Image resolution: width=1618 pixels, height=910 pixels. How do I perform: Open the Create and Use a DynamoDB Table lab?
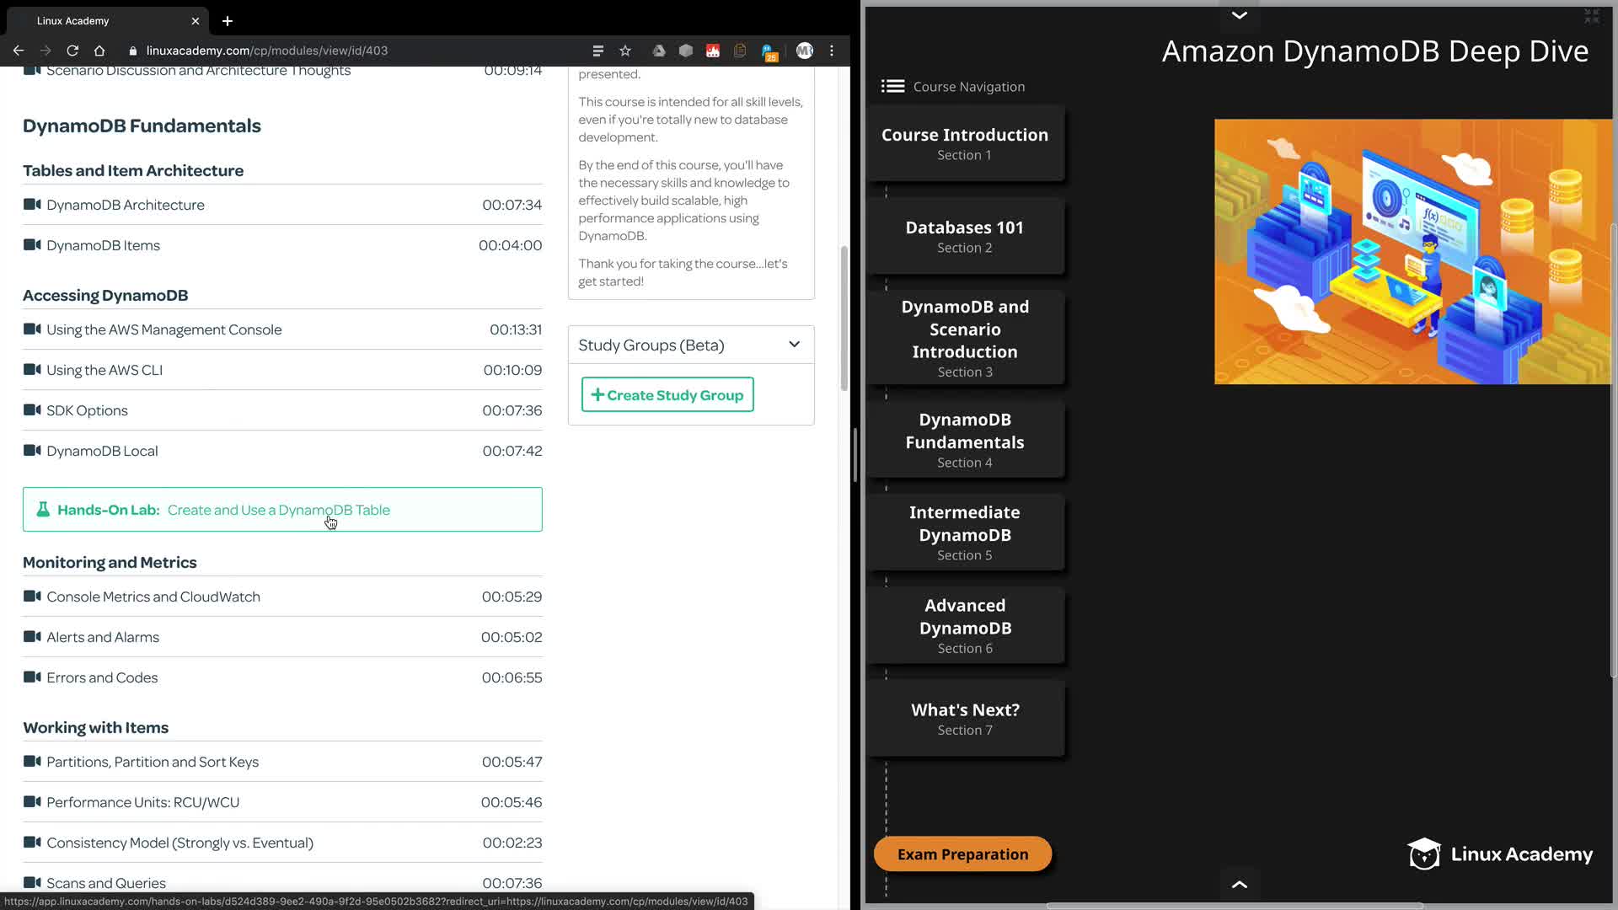point(278,510)
